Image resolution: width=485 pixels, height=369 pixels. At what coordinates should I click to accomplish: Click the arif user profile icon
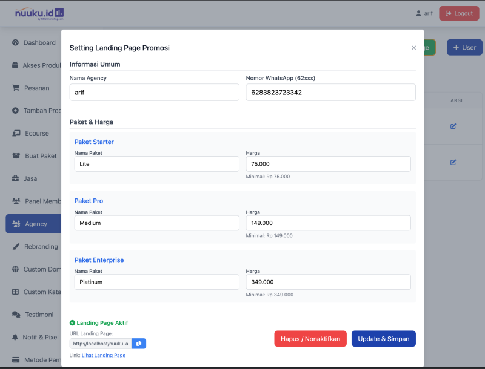click(418, 13)
